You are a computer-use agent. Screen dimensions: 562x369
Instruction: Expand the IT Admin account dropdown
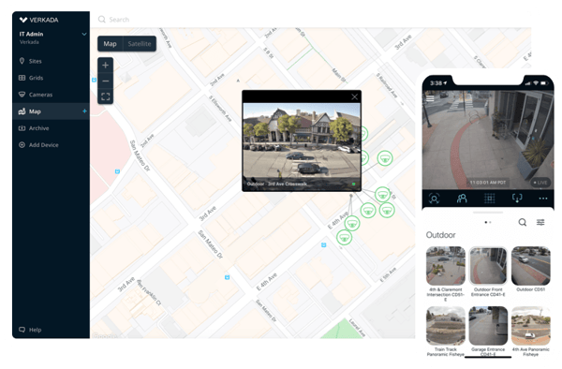click(84, 34)
